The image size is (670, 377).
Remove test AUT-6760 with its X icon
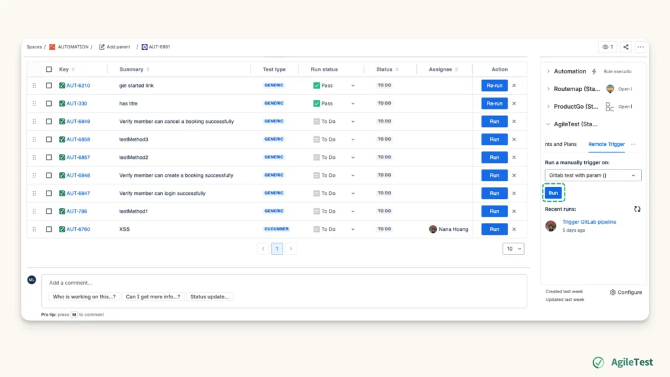coord(514,229)
